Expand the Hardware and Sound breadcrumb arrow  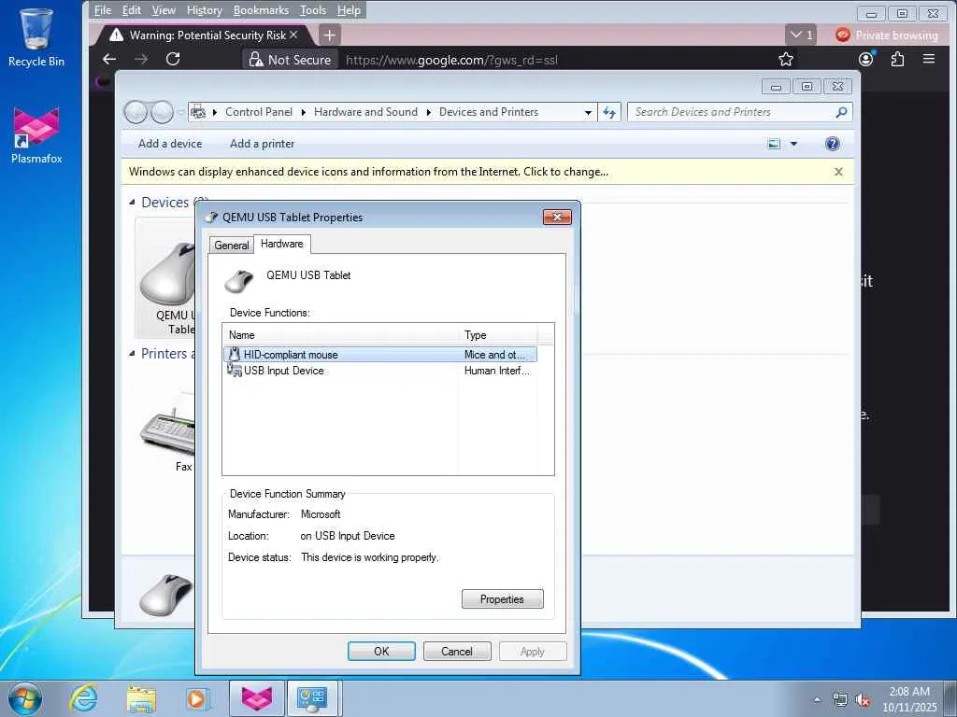click(x=428, y=112)
